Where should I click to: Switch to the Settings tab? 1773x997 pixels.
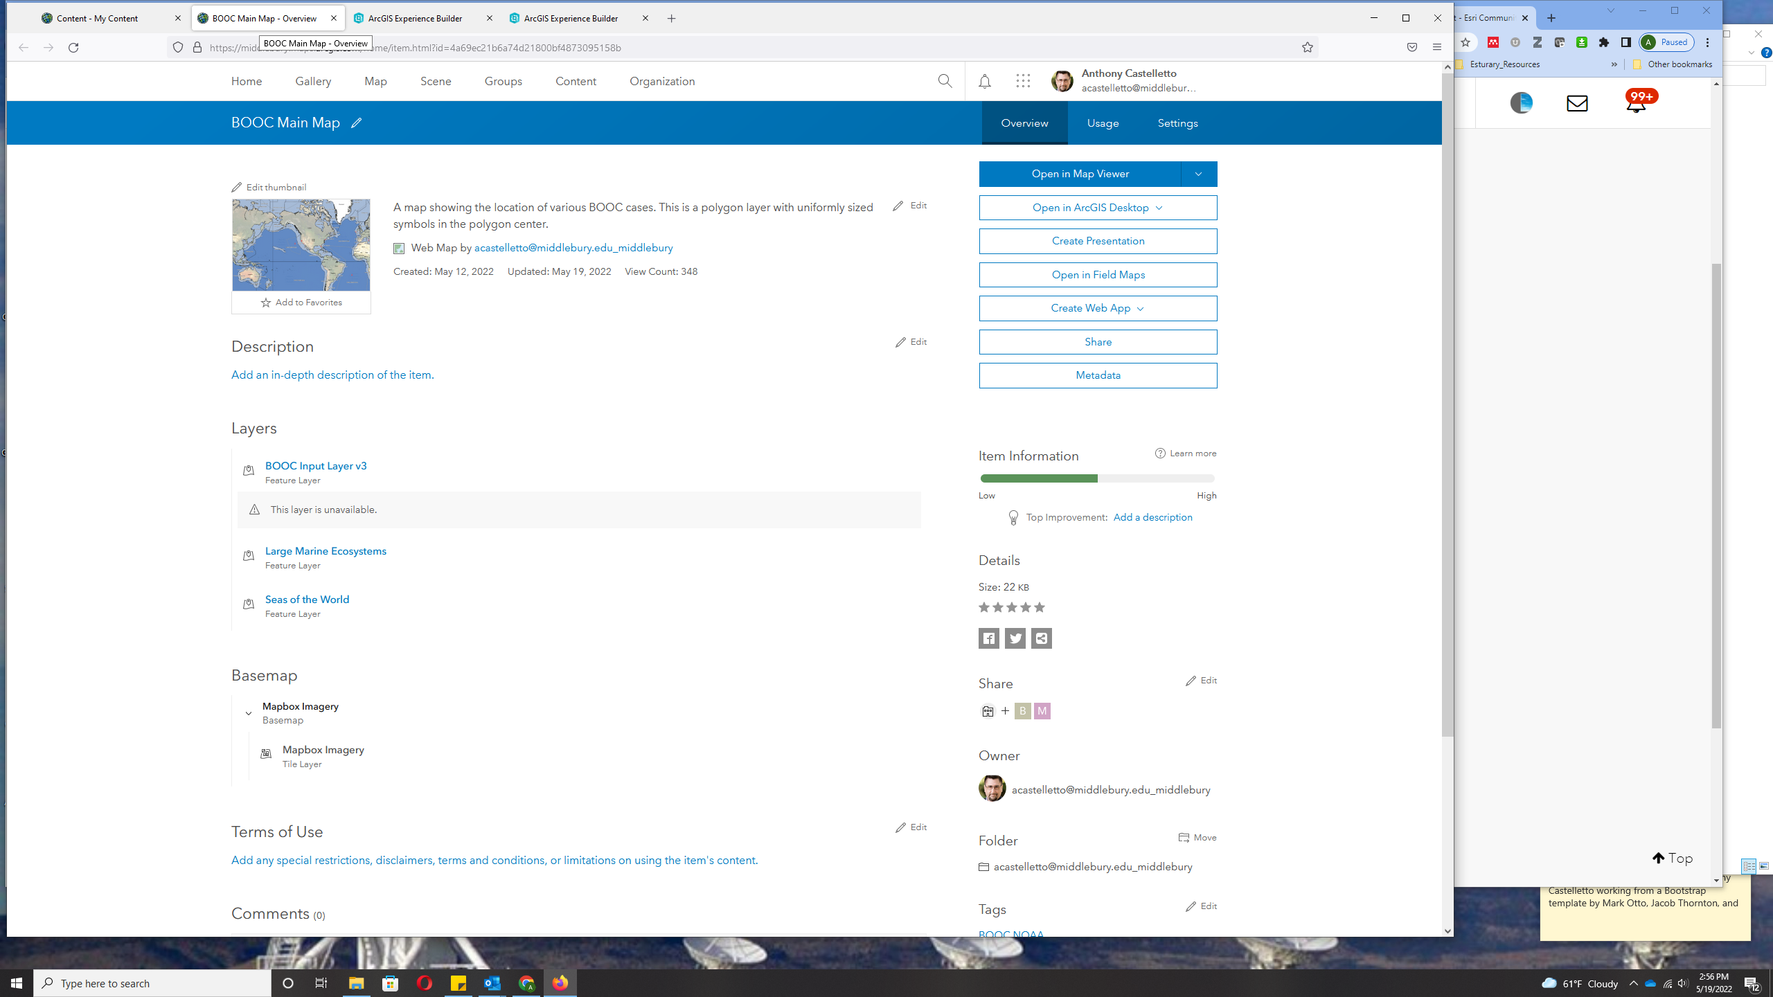point(1177,123)
